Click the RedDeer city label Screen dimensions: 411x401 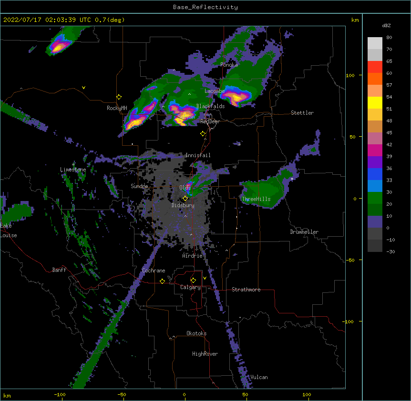[x=210, y=121]
